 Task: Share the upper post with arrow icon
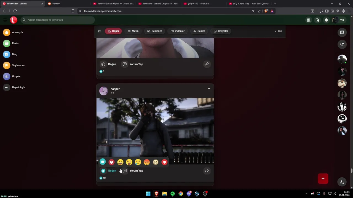pyautogui.click(x=207, y=64)
